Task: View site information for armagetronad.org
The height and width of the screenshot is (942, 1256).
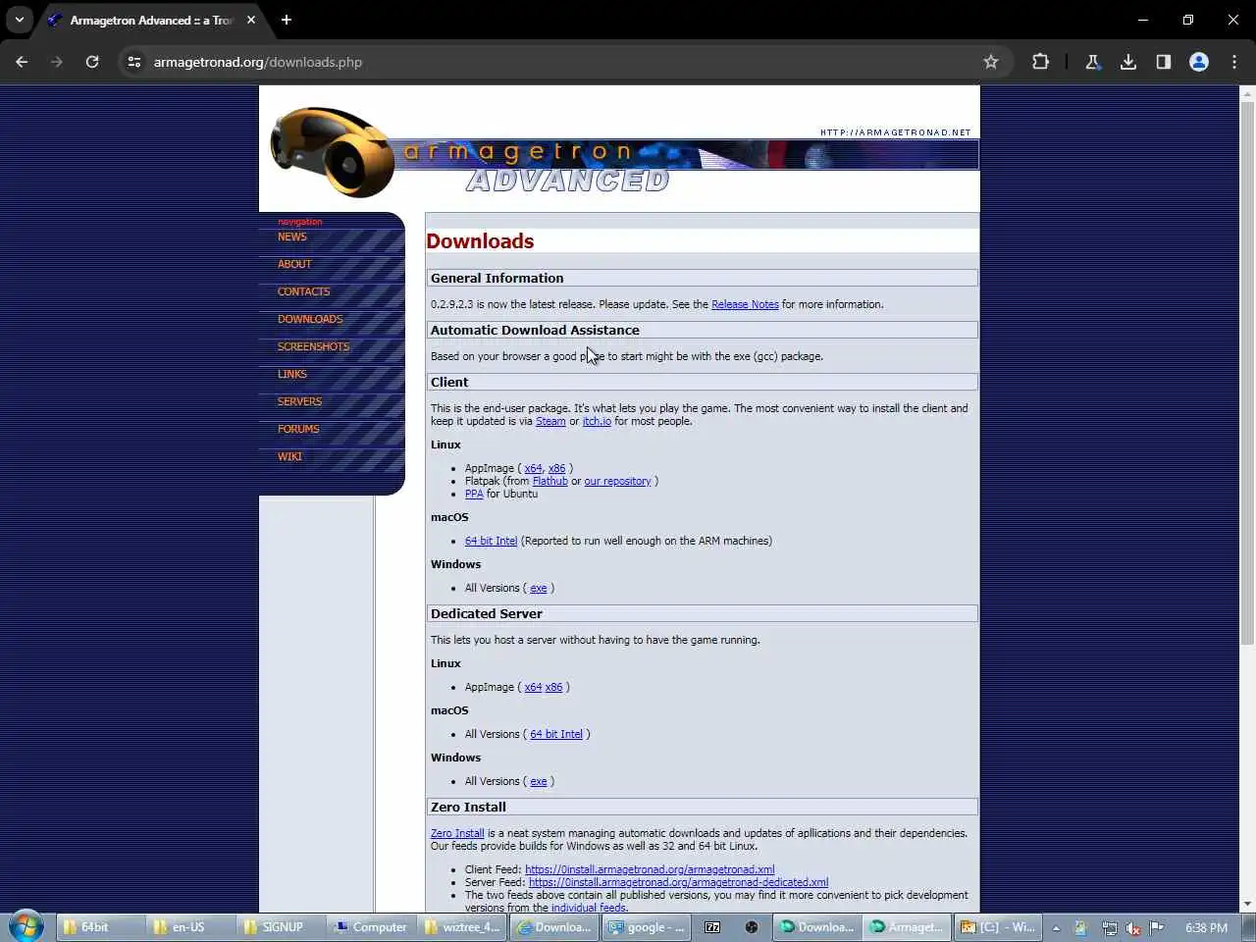Action: (x=134, y=62)
